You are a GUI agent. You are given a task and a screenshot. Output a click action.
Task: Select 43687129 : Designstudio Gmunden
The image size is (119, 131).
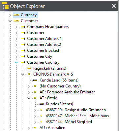pyautogui.click(x=76, y=110)
